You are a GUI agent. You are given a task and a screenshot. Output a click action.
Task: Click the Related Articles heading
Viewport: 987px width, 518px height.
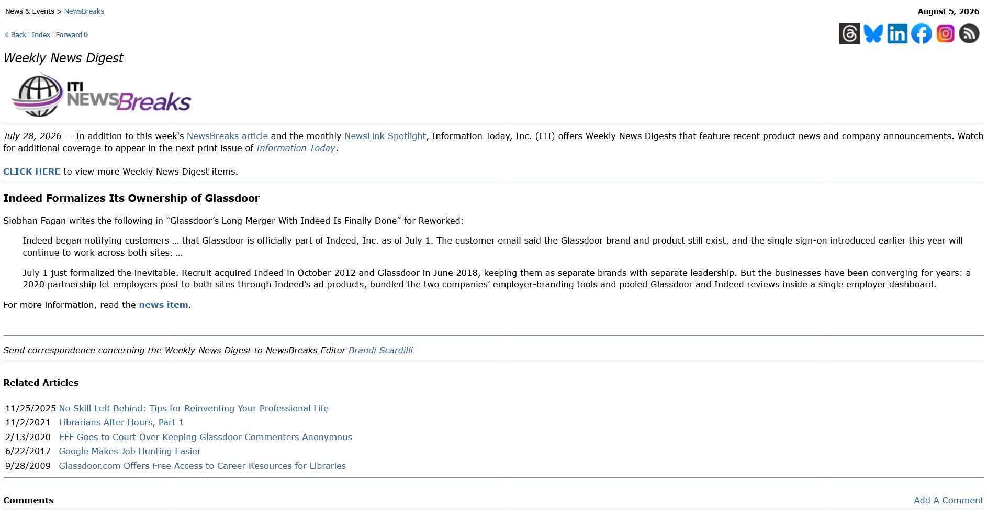pyautogui.click(x=41, y=383)
